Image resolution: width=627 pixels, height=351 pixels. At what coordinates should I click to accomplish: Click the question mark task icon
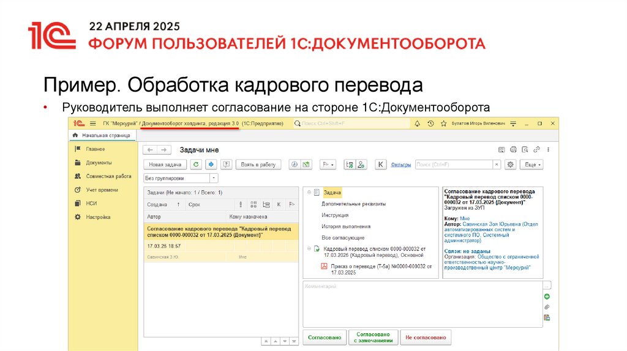[227, 164]
